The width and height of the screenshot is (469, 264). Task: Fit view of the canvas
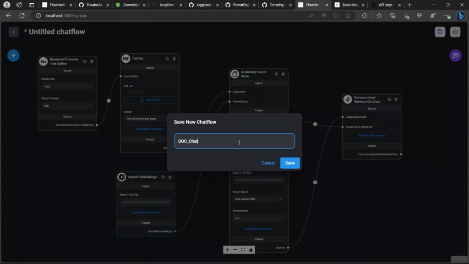(243, 250)
